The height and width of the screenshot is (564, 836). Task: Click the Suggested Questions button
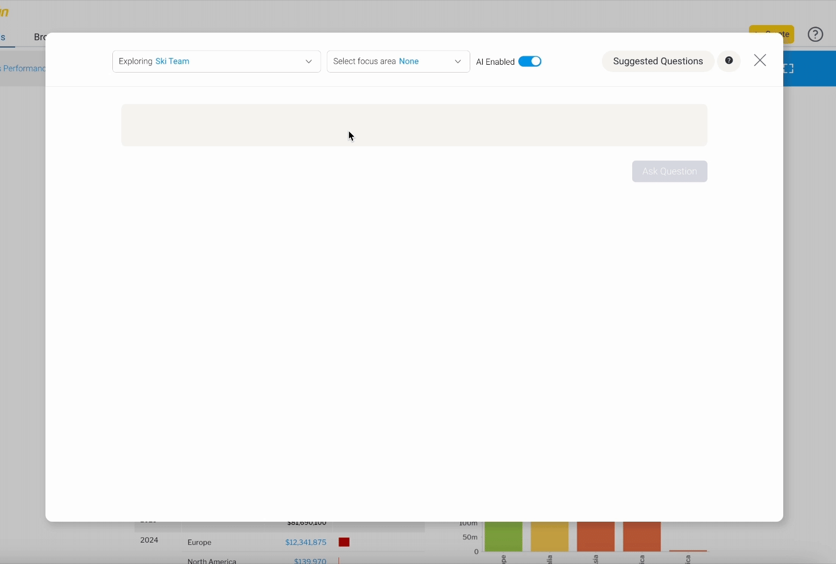tap(658, 61)
